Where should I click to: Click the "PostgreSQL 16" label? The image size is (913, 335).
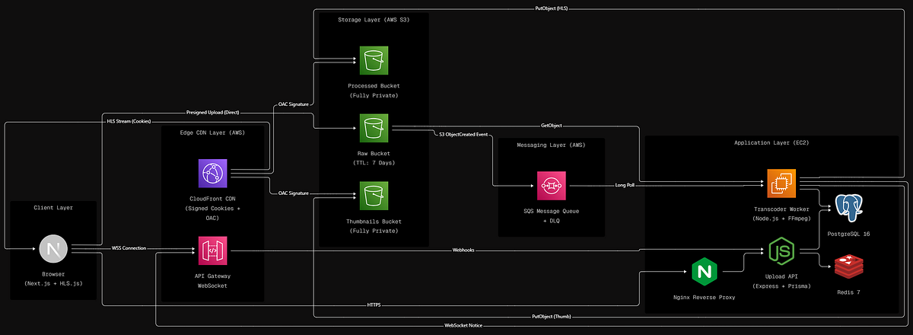click(848, 234)
